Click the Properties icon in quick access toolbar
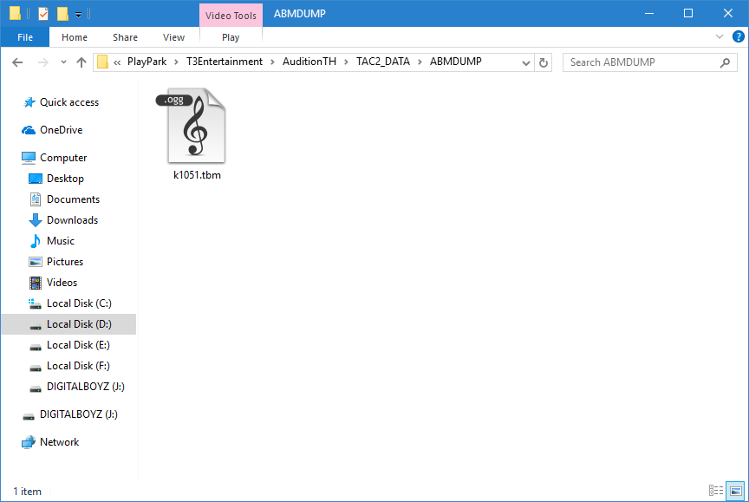The image size is (749, 502). point(43,14)
